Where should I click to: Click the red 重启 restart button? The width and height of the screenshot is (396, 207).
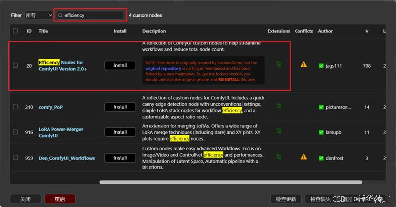(x=60, y=199)
